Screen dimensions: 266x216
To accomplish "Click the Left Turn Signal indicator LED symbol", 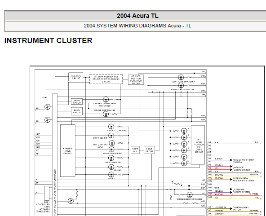I will click(x=181, y=78).
